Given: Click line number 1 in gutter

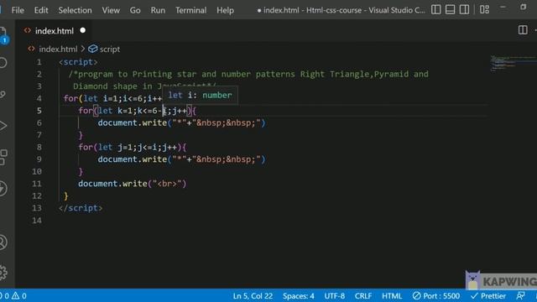Looking at the screenshot, I should [39, 62].
